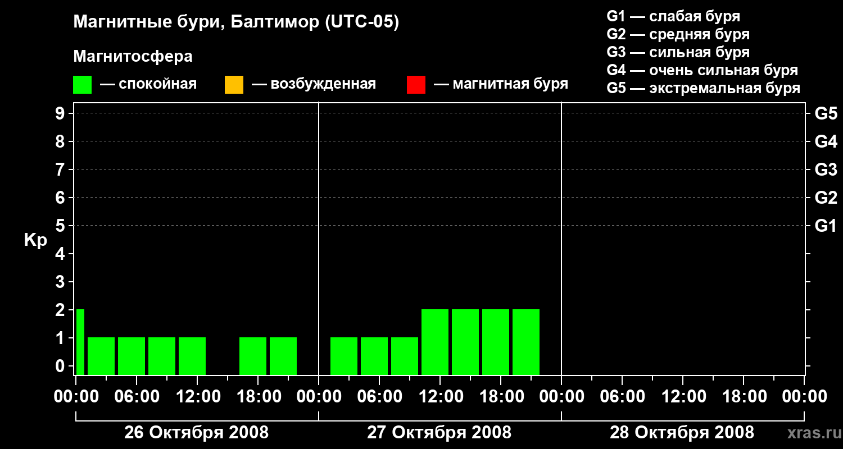This screenshot has height=449, width=843.
Task: Click 'G4 — очень сильная буря' legend line
Action: (x=703, y=70)
